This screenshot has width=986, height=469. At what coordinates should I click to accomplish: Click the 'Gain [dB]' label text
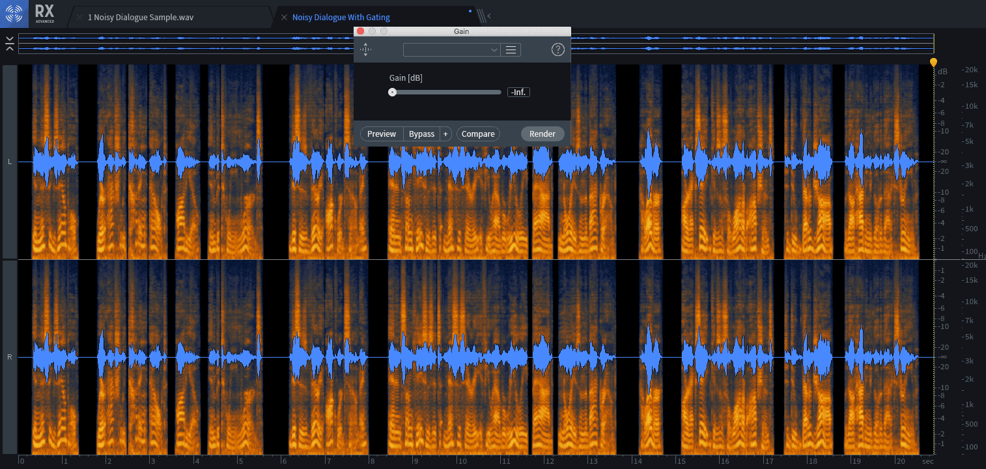pos(406,78)
